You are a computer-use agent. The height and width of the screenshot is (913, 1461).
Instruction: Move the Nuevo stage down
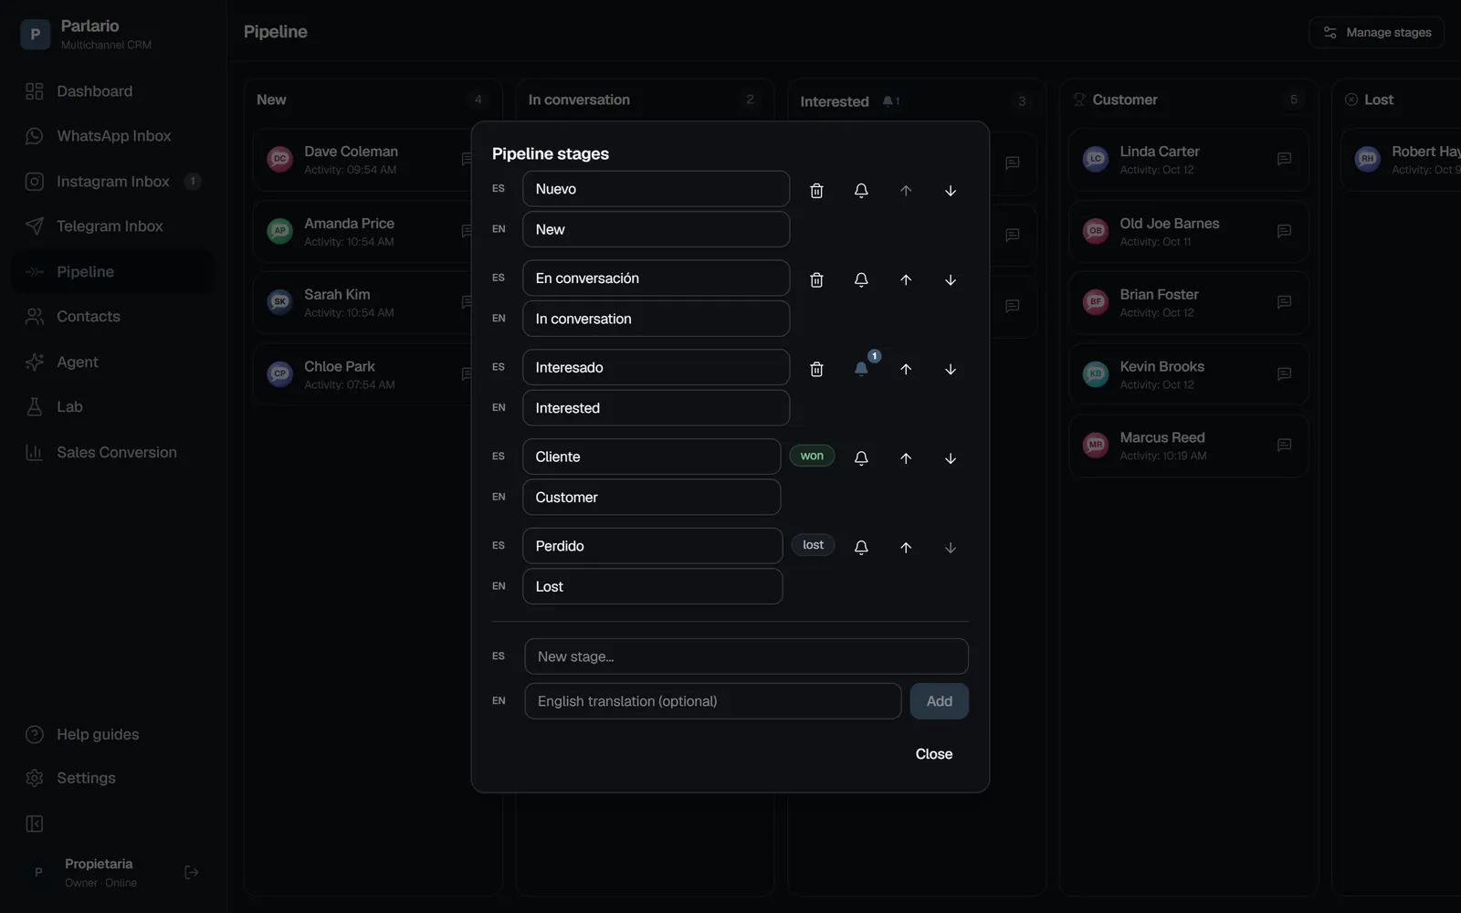click(x=951, y=190)
